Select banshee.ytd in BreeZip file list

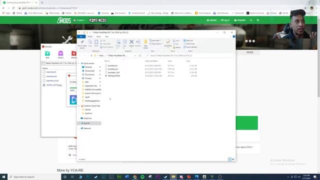tap(51, 76)
